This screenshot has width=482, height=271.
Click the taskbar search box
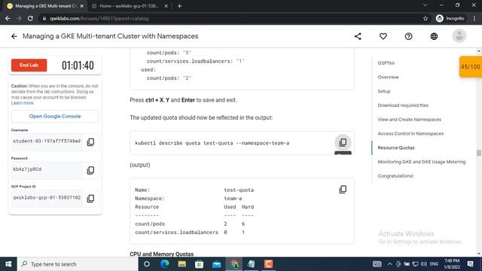[78, 264]
